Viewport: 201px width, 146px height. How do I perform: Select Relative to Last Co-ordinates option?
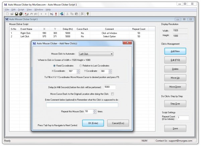click(x=80, y=65)
